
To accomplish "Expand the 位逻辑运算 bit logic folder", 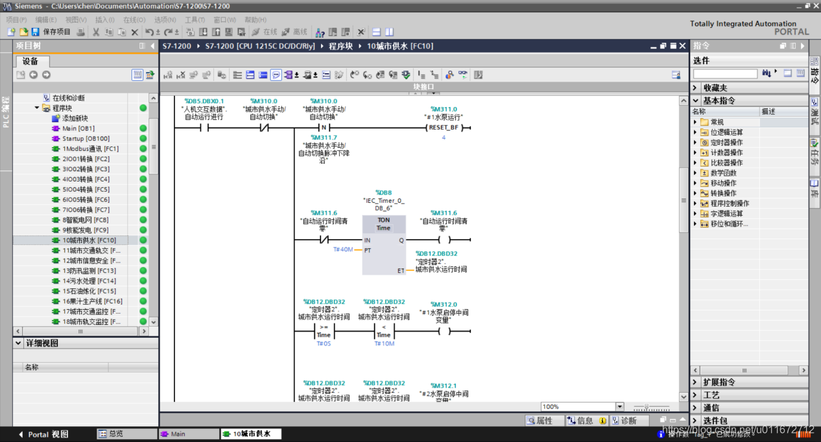I will (x=695, y=132).
